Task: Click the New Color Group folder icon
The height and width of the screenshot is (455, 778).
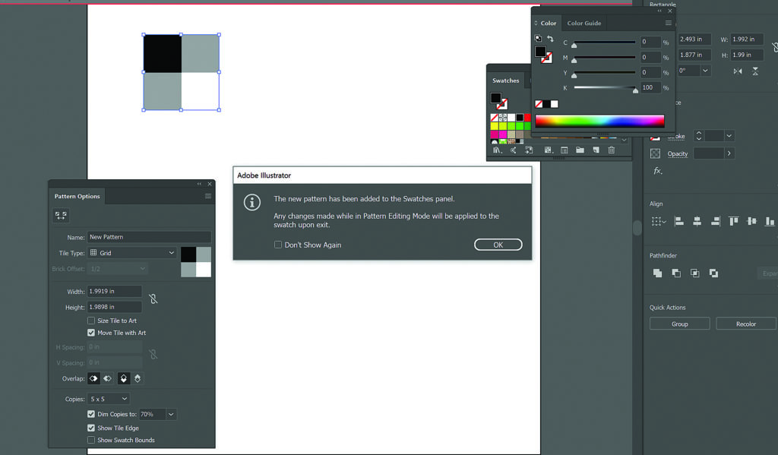Action: (x=580, y=150)
